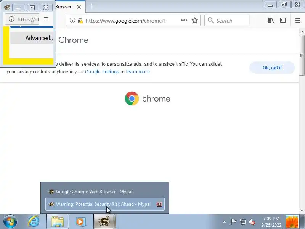Minimize the small Mypal window
This screenshot has height=229, width=305.
click(x=18, y=7)
